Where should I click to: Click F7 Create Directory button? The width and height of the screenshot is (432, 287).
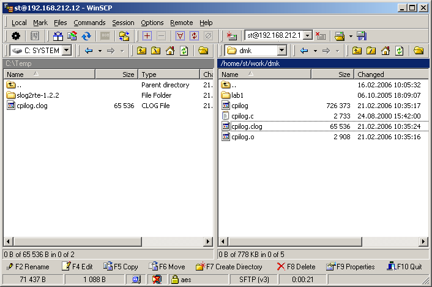[229, 267]
